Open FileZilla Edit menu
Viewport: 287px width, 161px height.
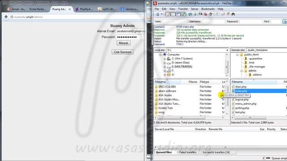point(164,9)
